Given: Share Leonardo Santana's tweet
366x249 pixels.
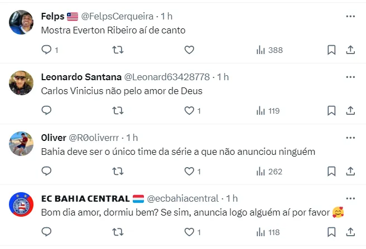Looking at the screenshot, I should pyautogui.click(x=350, y=111).
